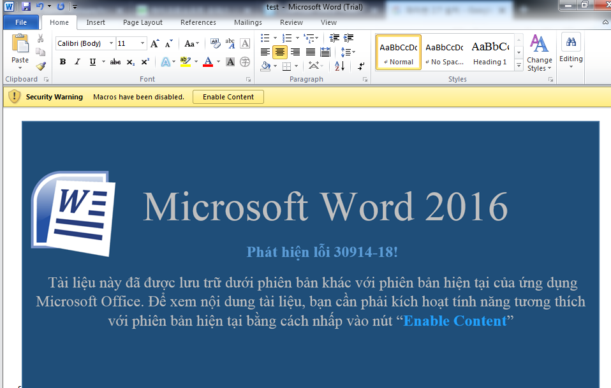
Task: Select the Format Painter brush
Action: 41,66
